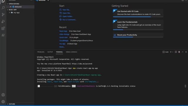Open the Run and Debug view
Viewport: 188px width, 106px height.
(3, 21)
